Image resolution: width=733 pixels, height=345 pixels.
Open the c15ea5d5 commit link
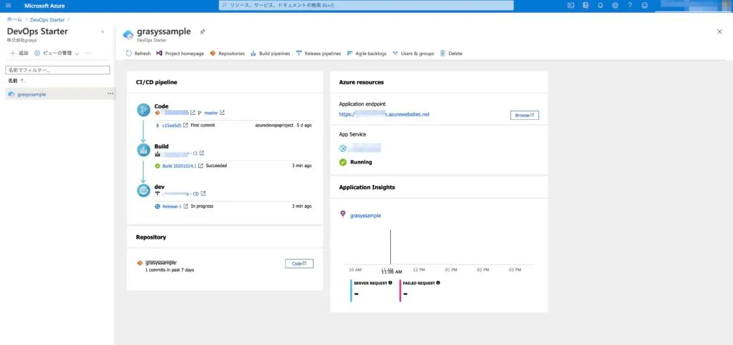172,126
